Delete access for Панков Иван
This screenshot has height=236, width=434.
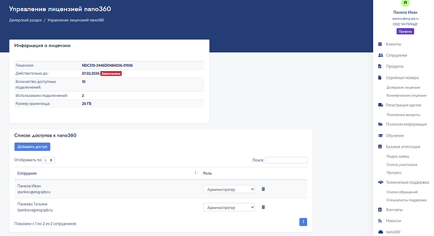[x=263, y=189]
